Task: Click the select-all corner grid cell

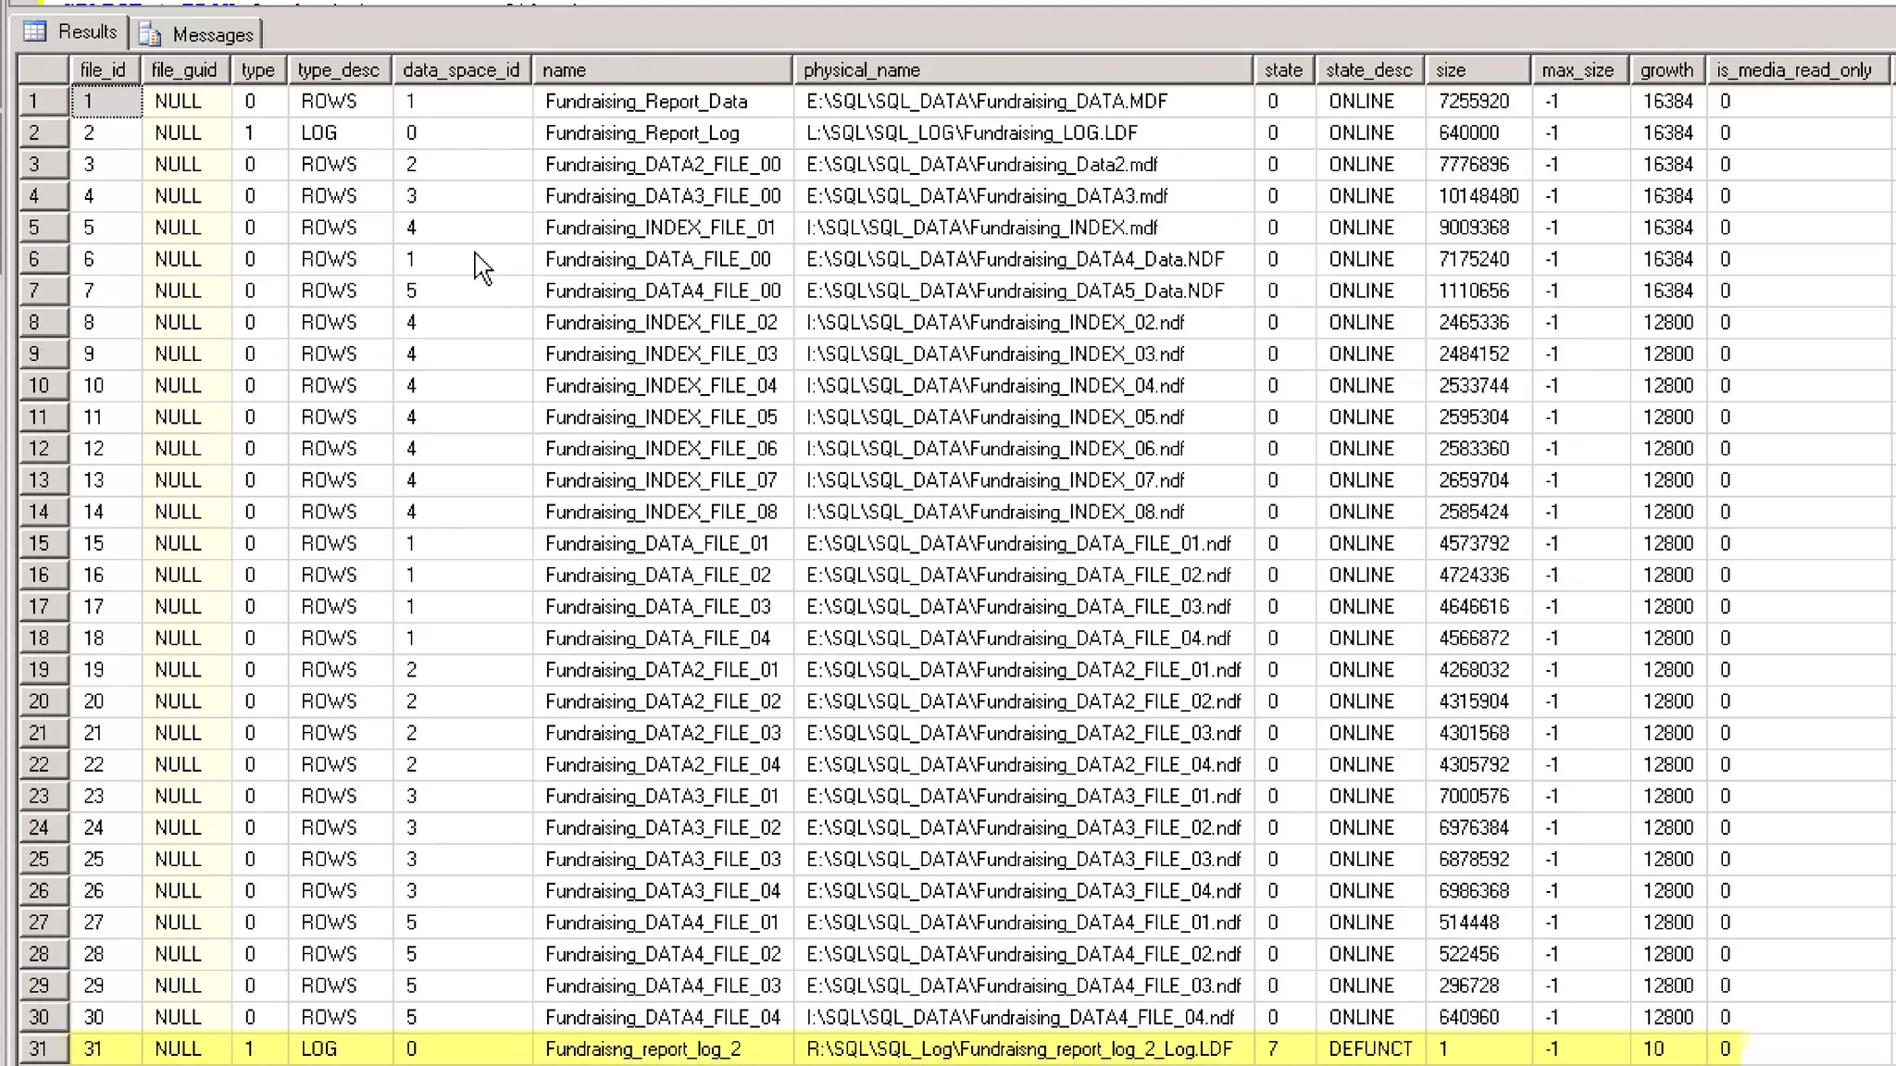Action: (x=44, y=70)
